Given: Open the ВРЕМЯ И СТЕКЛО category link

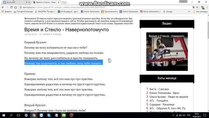Looking at the screenshot, I should tap(52, 34).
